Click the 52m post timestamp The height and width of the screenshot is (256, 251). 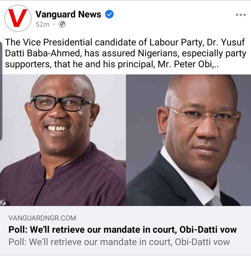43,24
